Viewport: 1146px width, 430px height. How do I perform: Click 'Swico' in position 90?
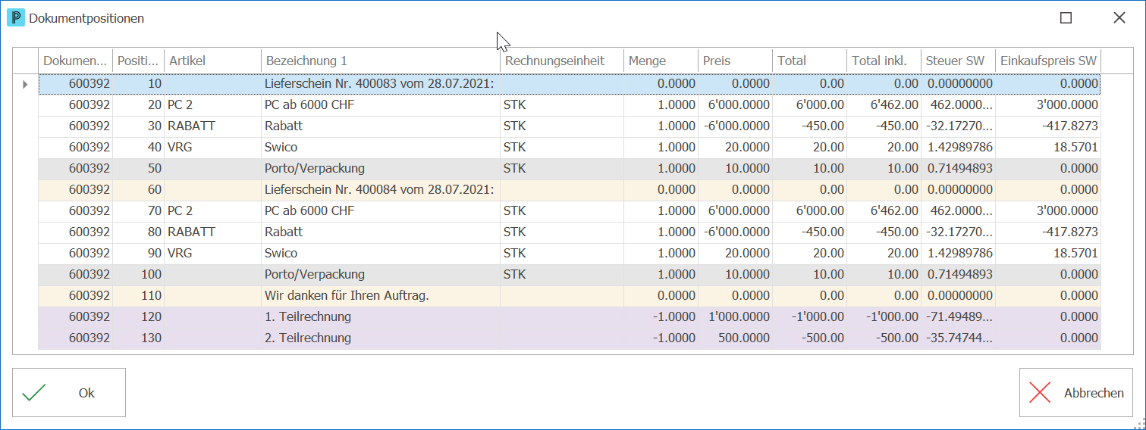tap(281, 253)
